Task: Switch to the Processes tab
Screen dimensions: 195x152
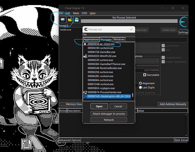Action: point(106,39)
